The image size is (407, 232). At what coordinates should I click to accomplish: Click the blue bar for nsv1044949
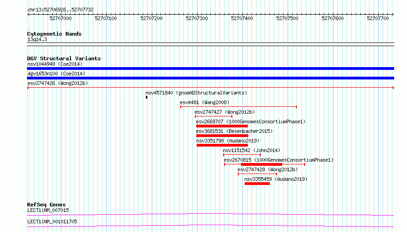click(x=210, y=69)
